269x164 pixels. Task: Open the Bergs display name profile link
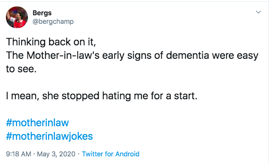(42, 13)
